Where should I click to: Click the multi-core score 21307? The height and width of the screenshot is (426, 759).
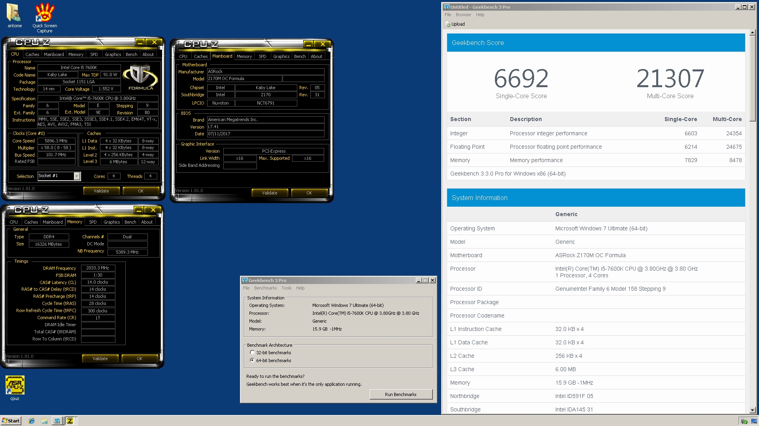[x=670, y=78]
